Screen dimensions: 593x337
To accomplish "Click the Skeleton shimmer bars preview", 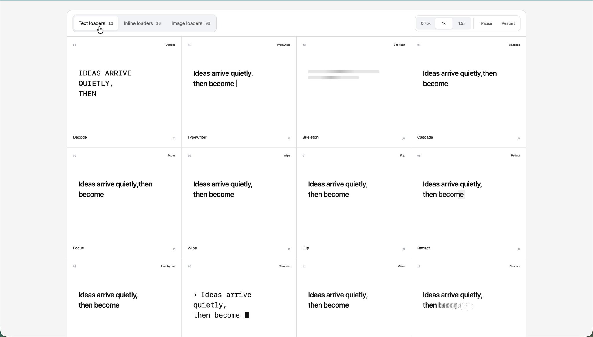I will (344, 75).
